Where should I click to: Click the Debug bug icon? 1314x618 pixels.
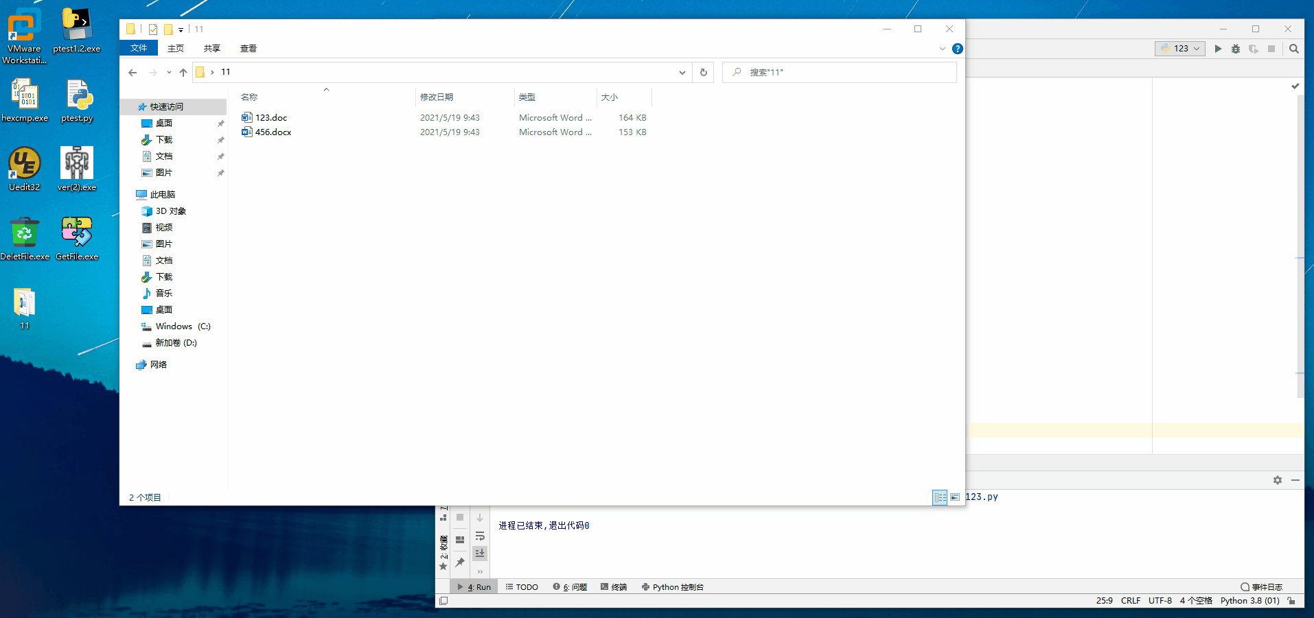pos(1236,49)
